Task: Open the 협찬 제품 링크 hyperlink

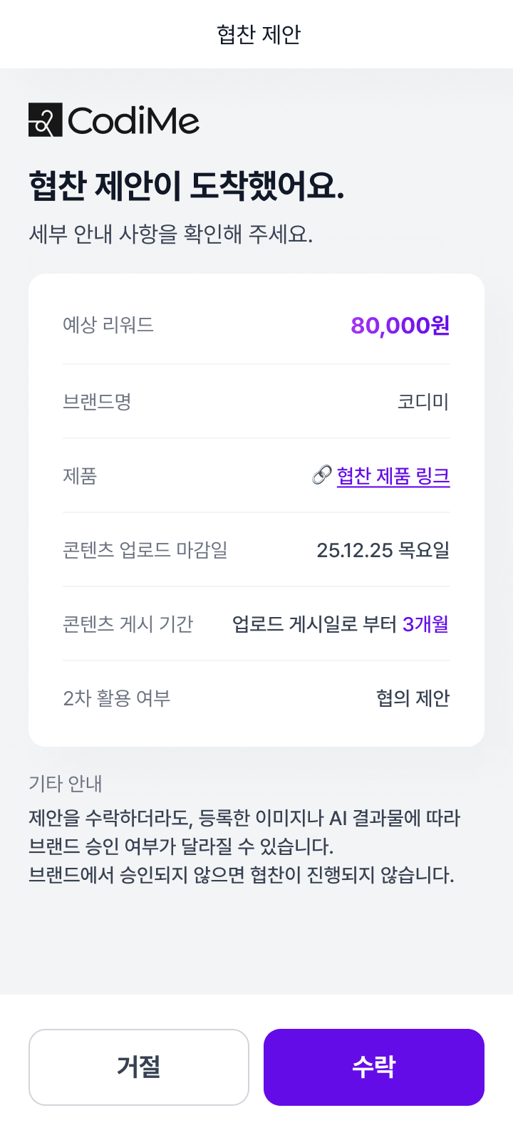Action: [x=393, y=476]
